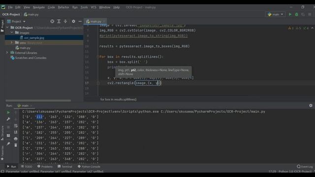
Task: Click the inspection warnings indicator in editor
Action: 299,29
